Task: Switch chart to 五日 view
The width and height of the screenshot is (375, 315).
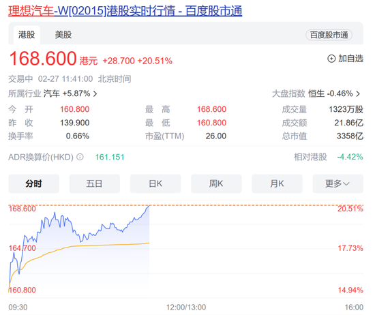Action: point(95,183)
